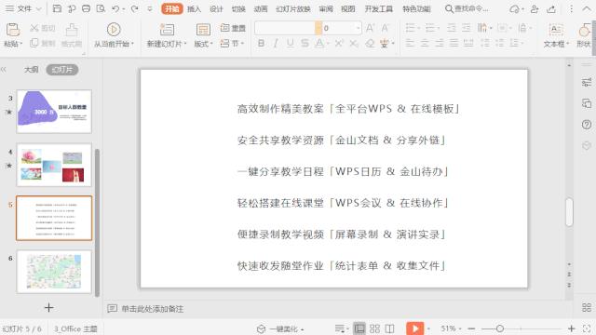596x335 pixels.
Task: Click the share export icon at top right
Action: point(551,8)
